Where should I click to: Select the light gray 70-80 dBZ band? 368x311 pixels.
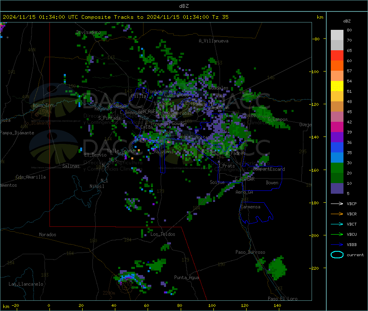click(337, 35)
